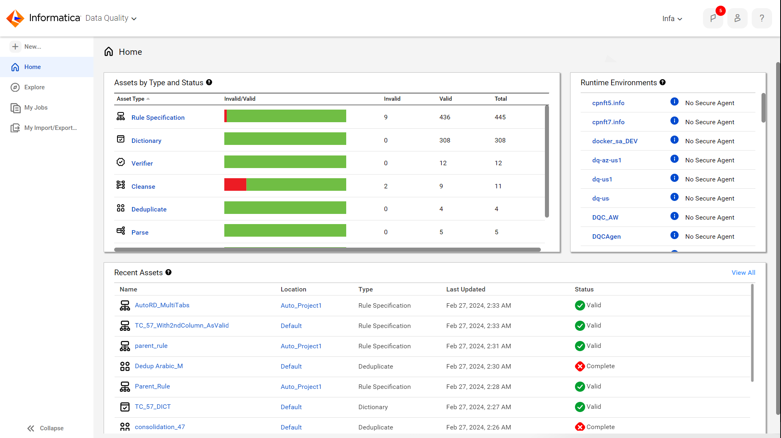The image size is (781, 438).
Task: Click View All in Recent Assets
Action: [x=743, y=273]
